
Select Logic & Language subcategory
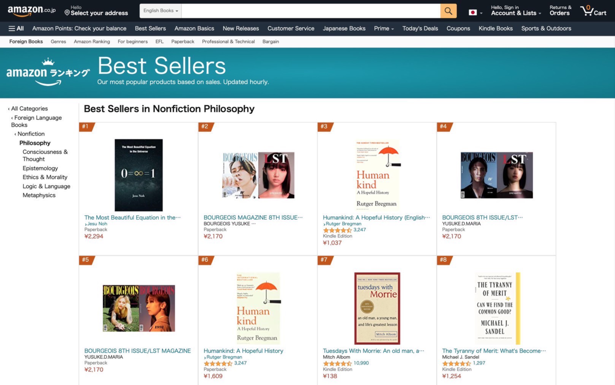[x=47, y=187]
